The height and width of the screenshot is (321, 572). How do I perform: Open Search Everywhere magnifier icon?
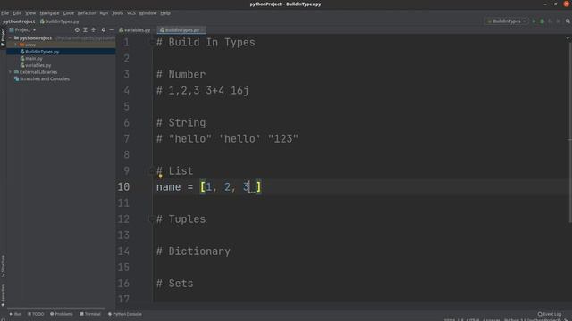(x=568, y=21)
